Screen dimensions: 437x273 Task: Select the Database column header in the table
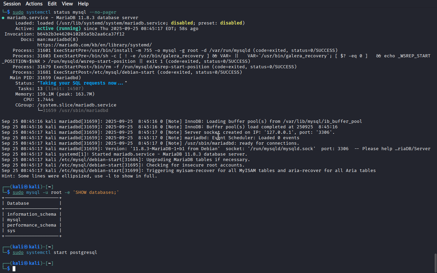18,203
